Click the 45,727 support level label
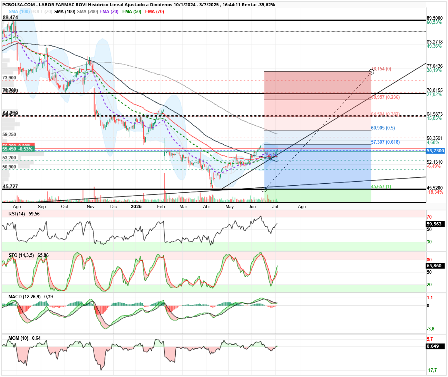448x377 pixels. point(10,186)
